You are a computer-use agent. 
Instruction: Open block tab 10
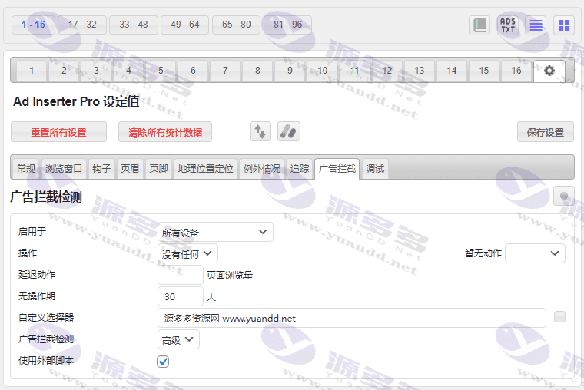[x=322, y=71]
